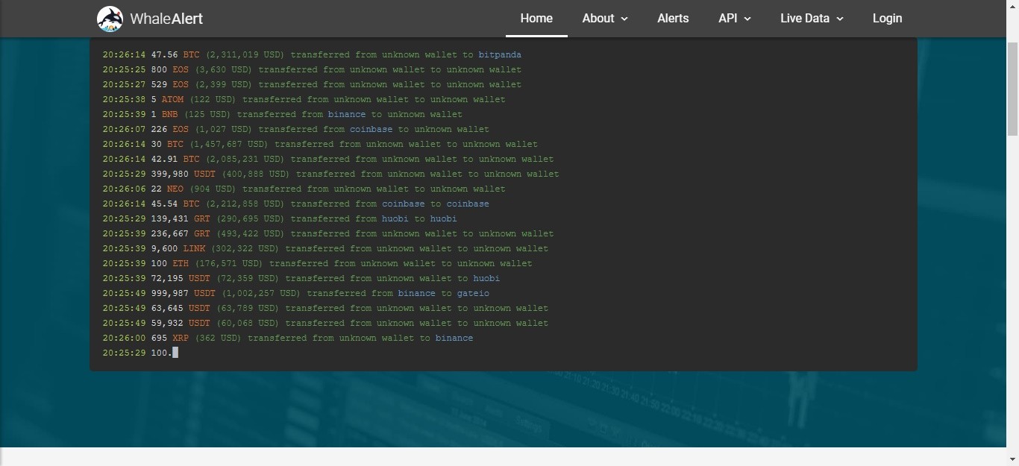Click the terminal cursor after 100.
Image resolution: width=1019 pixels, height=466 pixels.
point(175,353)
